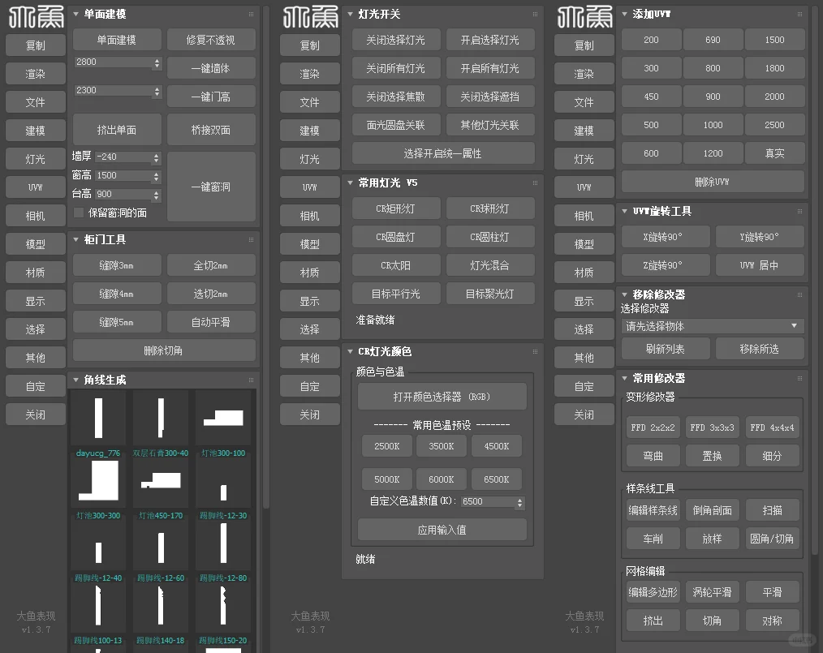Click the 自定义色温数值 field showing 6500
This screenshot has height=653, width=823.
pos(488,502)
